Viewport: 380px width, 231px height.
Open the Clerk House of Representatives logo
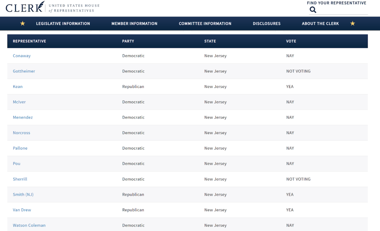coord(53,7)
